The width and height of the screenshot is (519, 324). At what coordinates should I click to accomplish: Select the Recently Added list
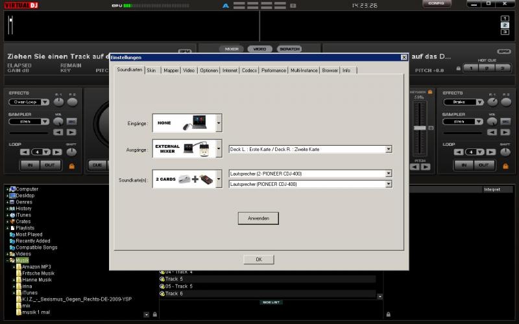[33, 241]
